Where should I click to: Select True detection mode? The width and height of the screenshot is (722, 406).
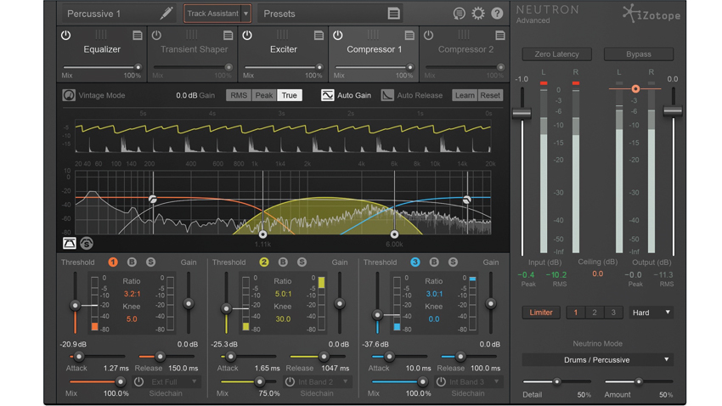[x=289, y=95]
